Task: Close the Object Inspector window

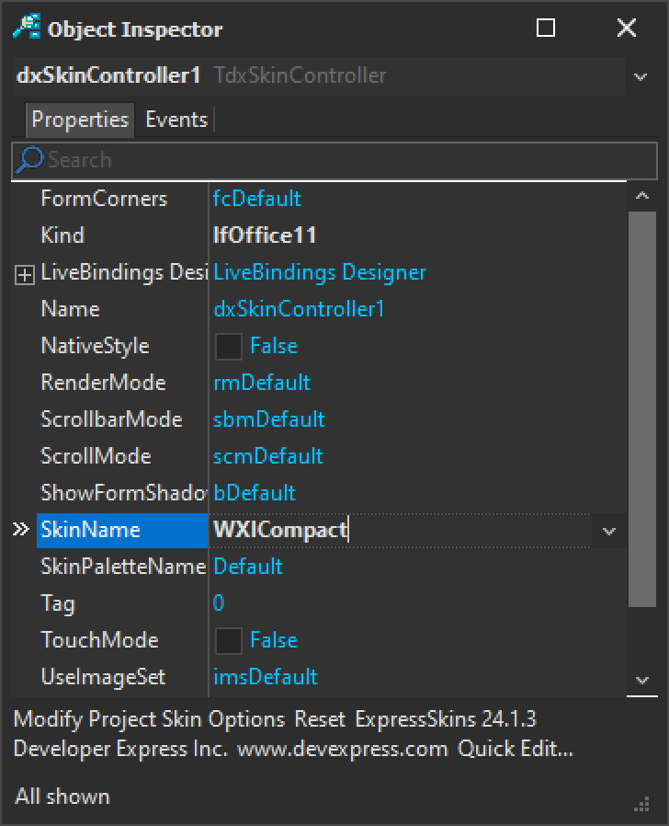Action: pyautogui.click(x=627, y=29)
